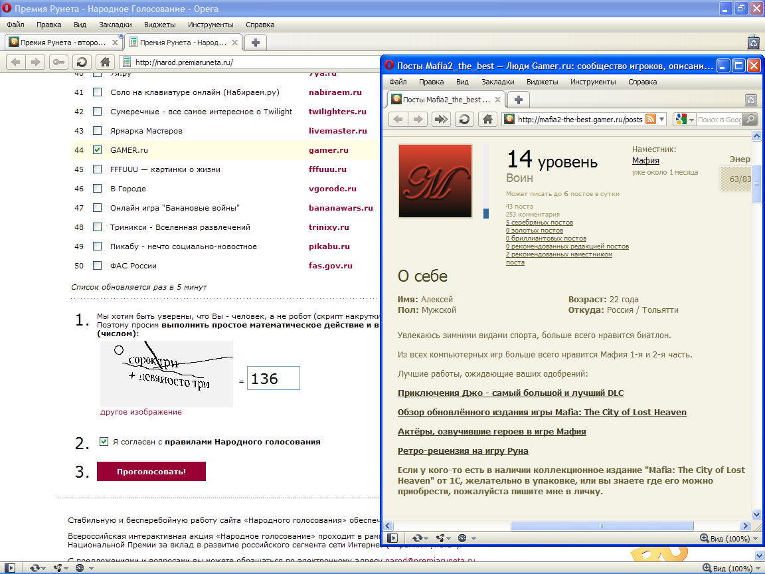This screenshot has height=574, width=765.
Task: Open zoom Вид (100%) in main window status bar
Action: click(x=731, y=568)
